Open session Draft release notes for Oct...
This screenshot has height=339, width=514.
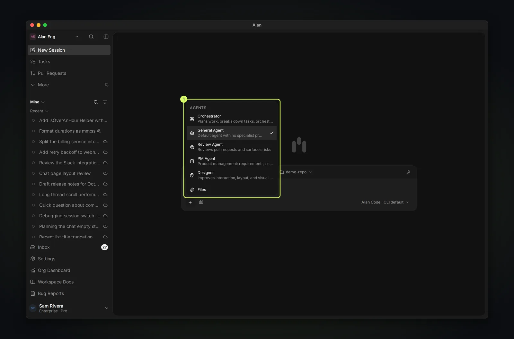[x=69, y=184]
